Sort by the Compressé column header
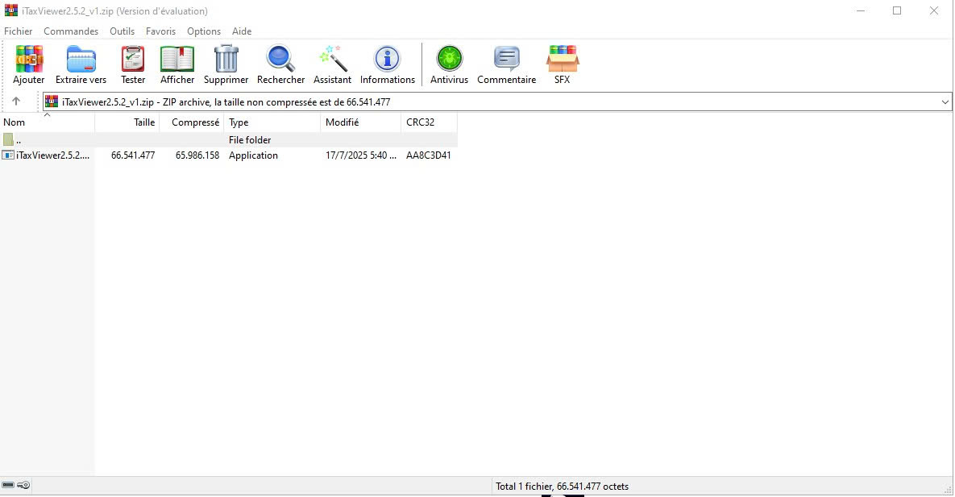 coord(192,122)
